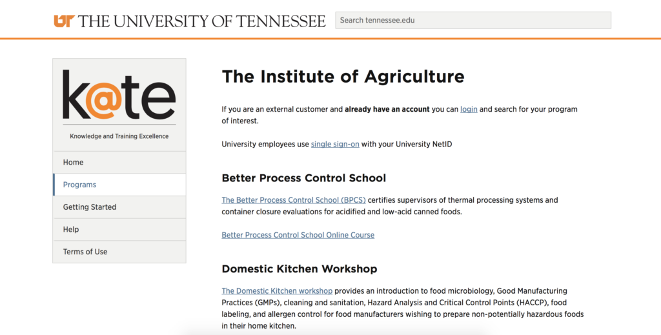
Task: Click The Institute of Agriculture heading
Action: [x=343, y=76]
